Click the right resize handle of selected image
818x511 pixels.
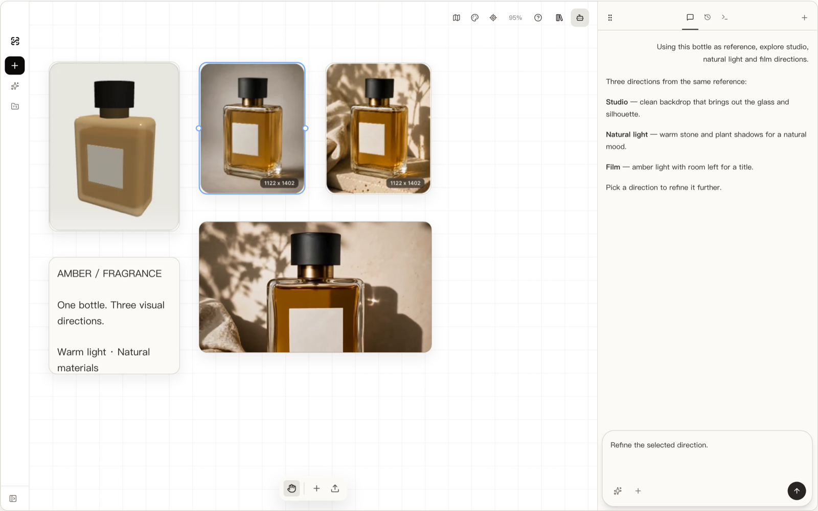click(x=305, y=128)
